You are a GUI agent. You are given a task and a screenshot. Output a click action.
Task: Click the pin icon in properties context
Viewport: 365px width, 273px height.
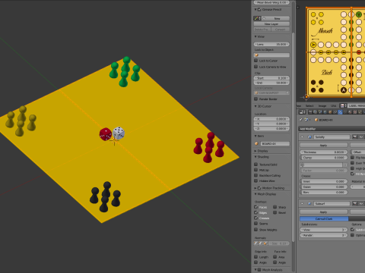(301, 120)
